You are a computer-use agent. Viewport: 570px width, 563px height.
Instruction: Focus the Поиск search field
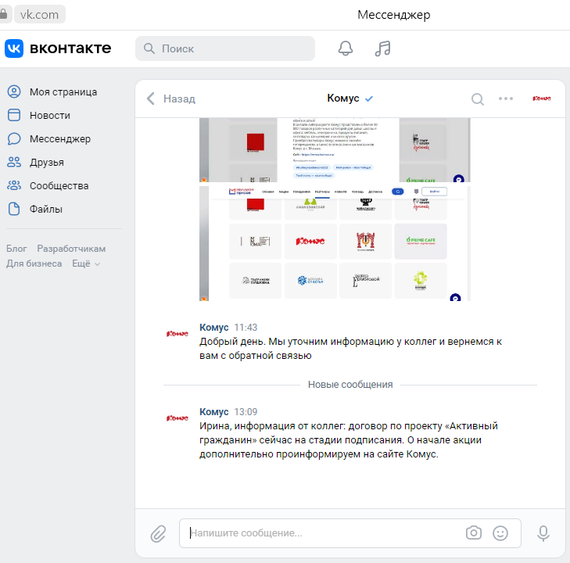[x=225, y=48]
